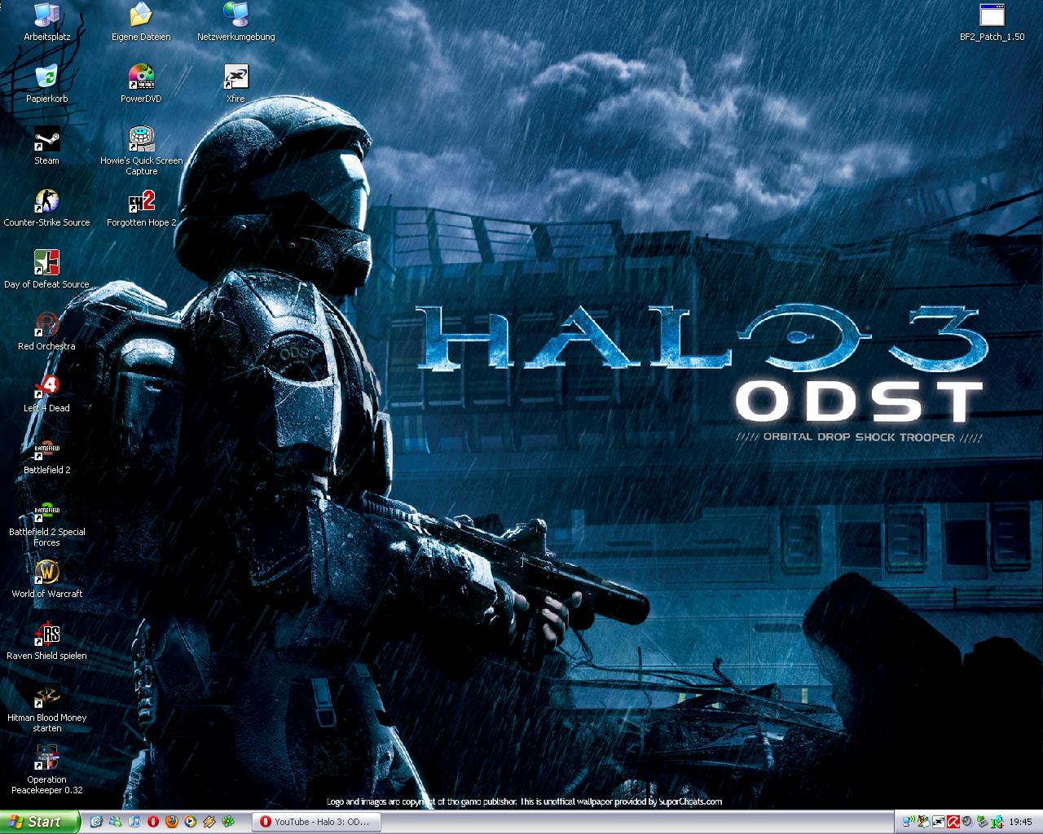Open the PowerDVD desktop icon
Viewport: 1043px width, 834px height.
[141, 79]
